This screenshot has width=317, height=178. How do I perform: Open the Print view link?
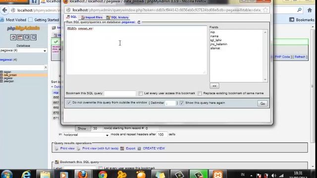tap(67, 148)
